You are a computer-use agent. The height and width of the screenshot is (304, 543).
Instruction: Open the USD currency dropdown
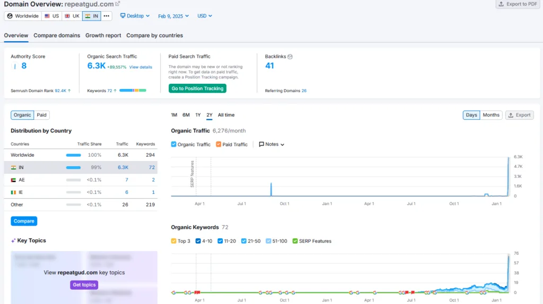(205, 16)
